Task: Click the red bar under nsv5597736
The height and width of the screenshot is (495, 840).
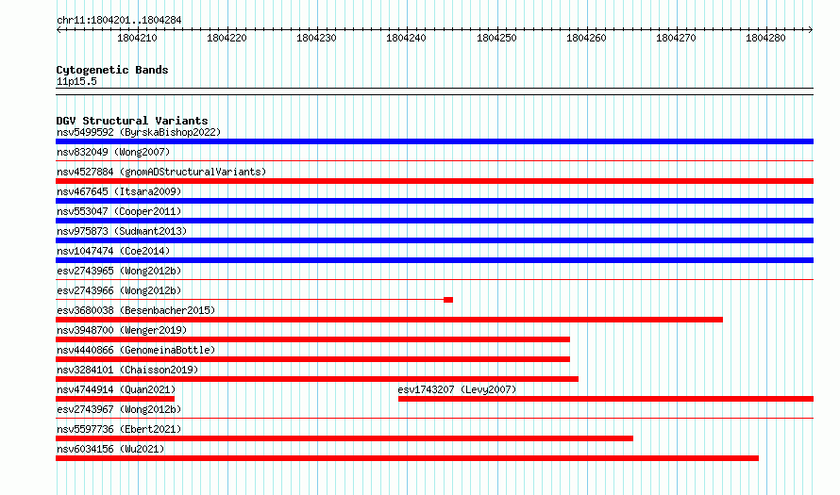Action: click(x=344, y=438)
